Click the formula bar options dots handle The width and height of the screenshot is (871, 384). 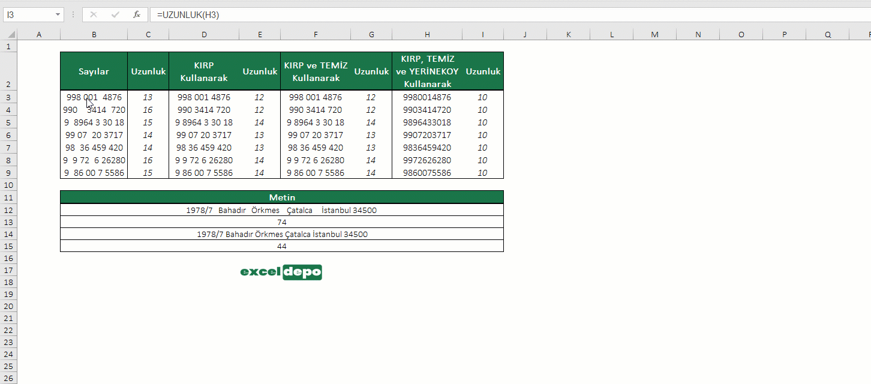[73, 14]
